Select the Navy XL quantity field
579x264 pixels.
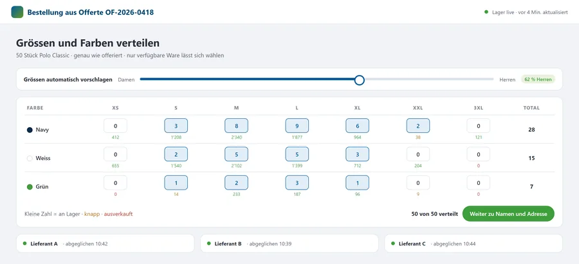coord(358,126)
